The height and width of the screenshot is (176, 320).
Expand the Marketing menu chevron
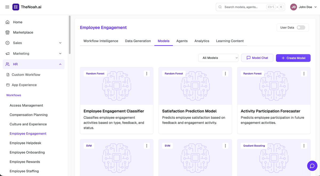pos(60,54)
